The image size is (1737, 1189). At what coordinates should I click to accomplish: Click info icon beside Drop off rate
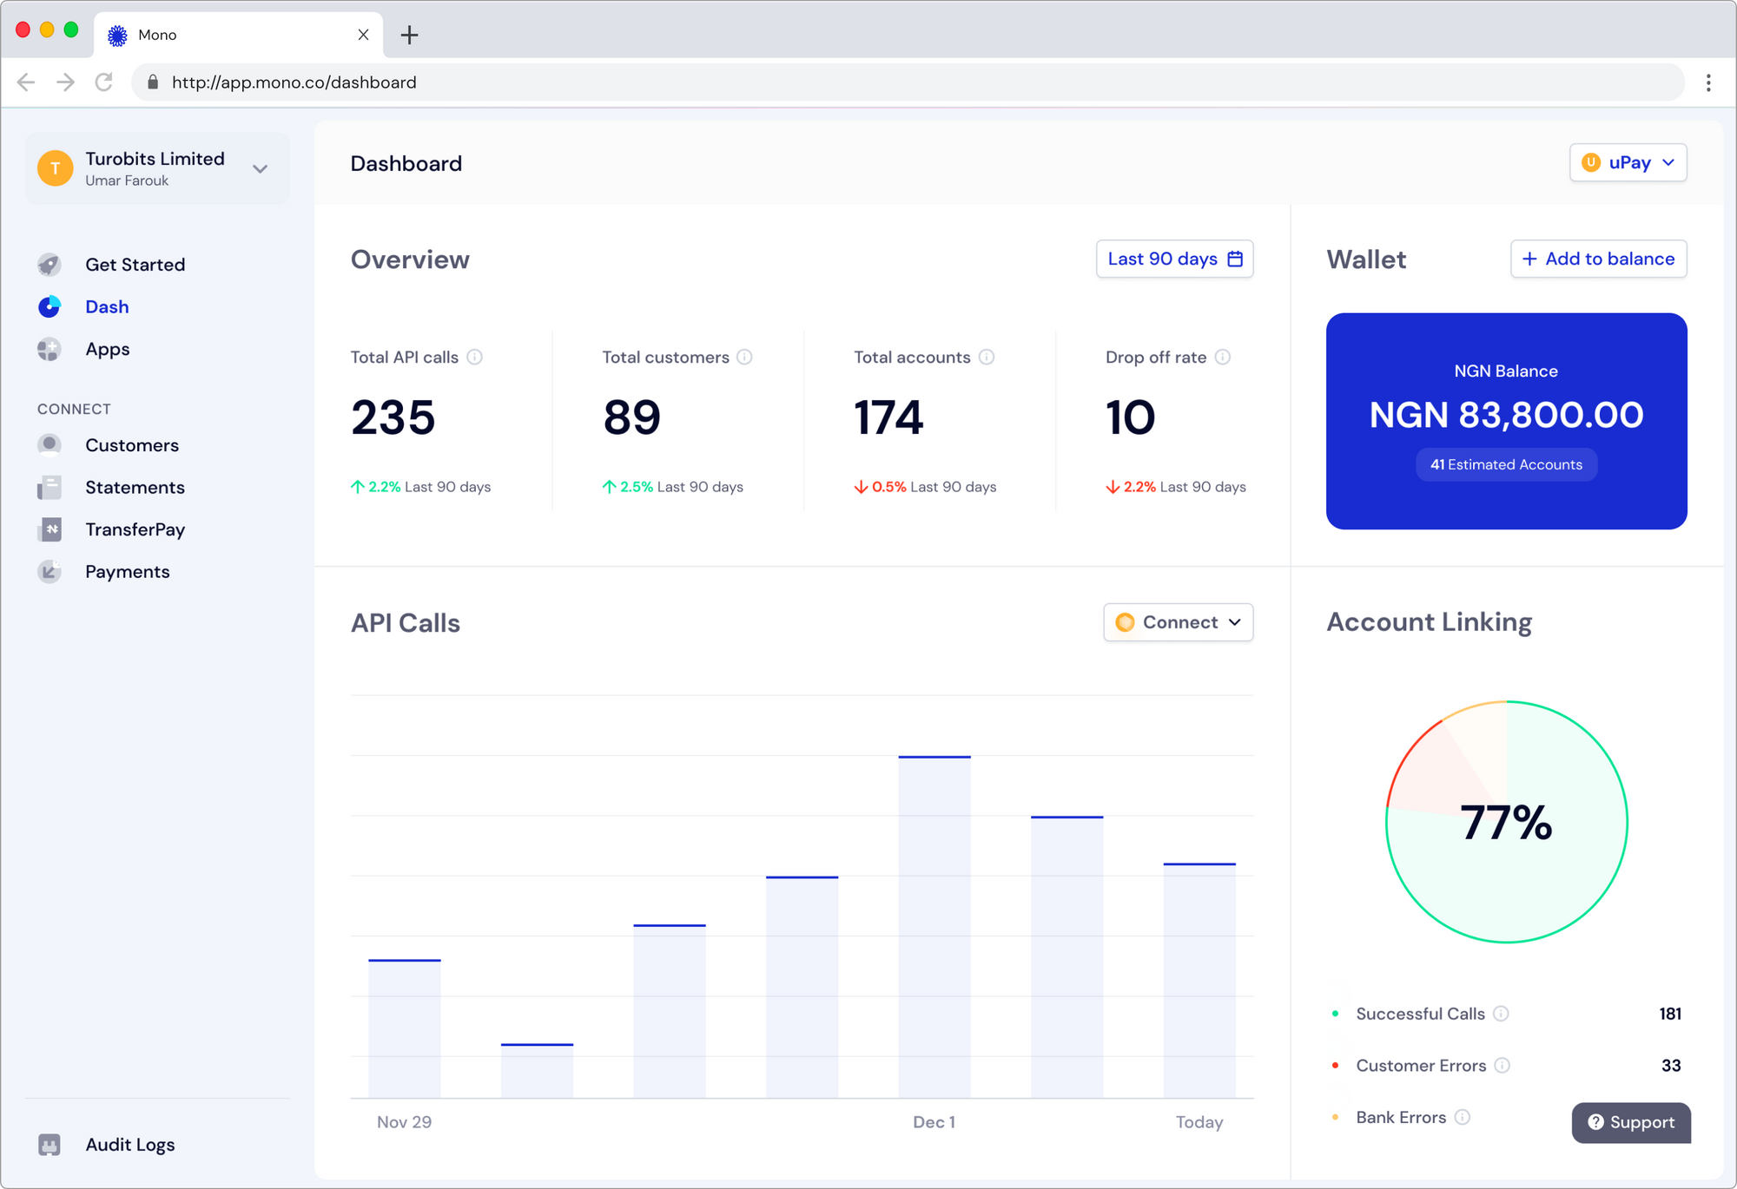click(x=1223, y=358)
